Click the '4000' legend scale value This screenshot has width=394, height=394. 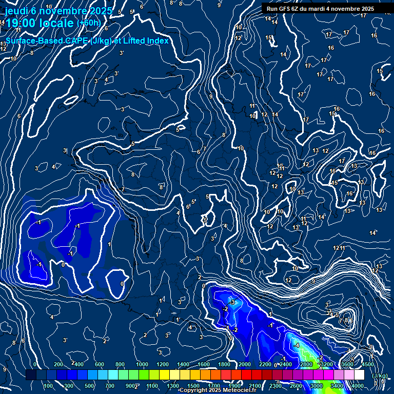[357, 386]
